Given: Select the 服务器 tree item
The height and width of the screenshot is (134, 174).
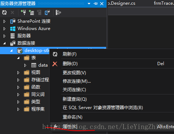Looking at the screenshot, I should pyautogui.click(x=24, y=36).
